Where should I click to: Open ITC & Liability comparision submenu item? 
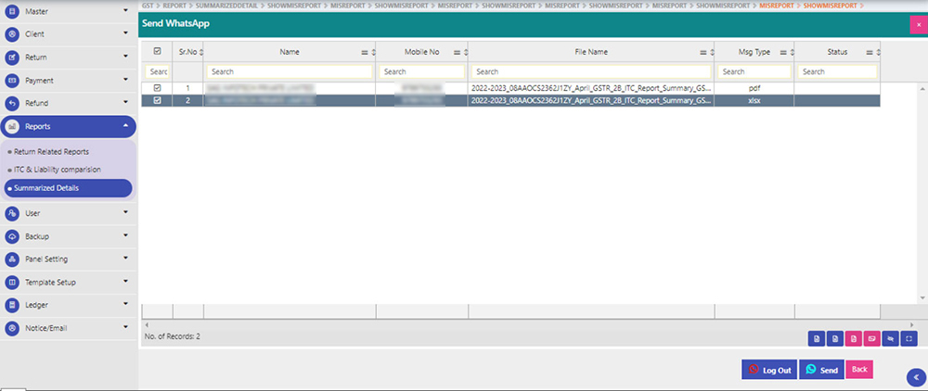57,170
